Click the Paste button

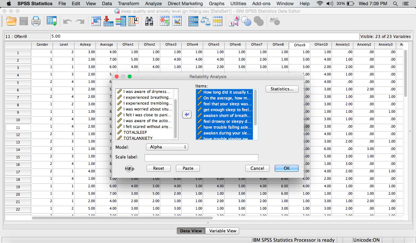188,168
